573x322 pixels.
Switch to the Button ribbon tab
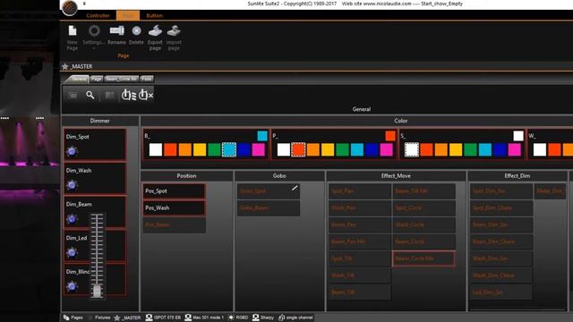[x=154, y=16]
